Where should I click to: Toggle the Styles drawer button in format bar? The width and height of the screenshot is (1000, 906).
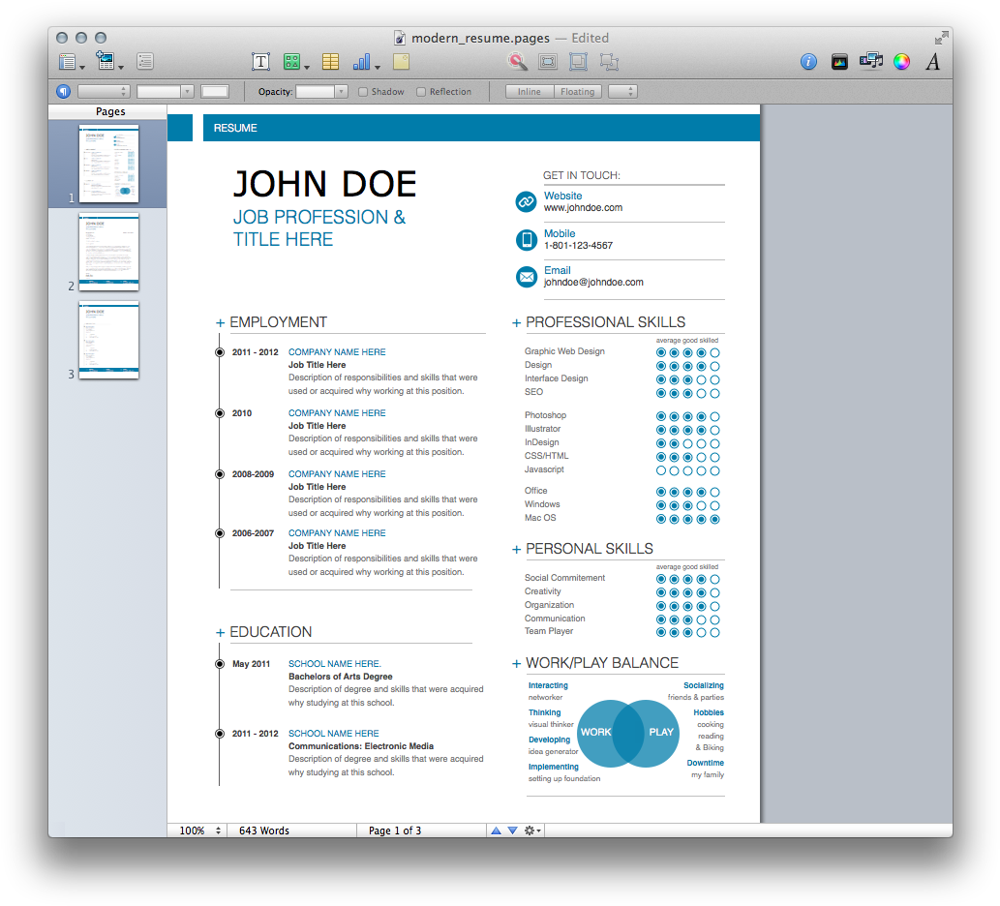coord(63,92)
